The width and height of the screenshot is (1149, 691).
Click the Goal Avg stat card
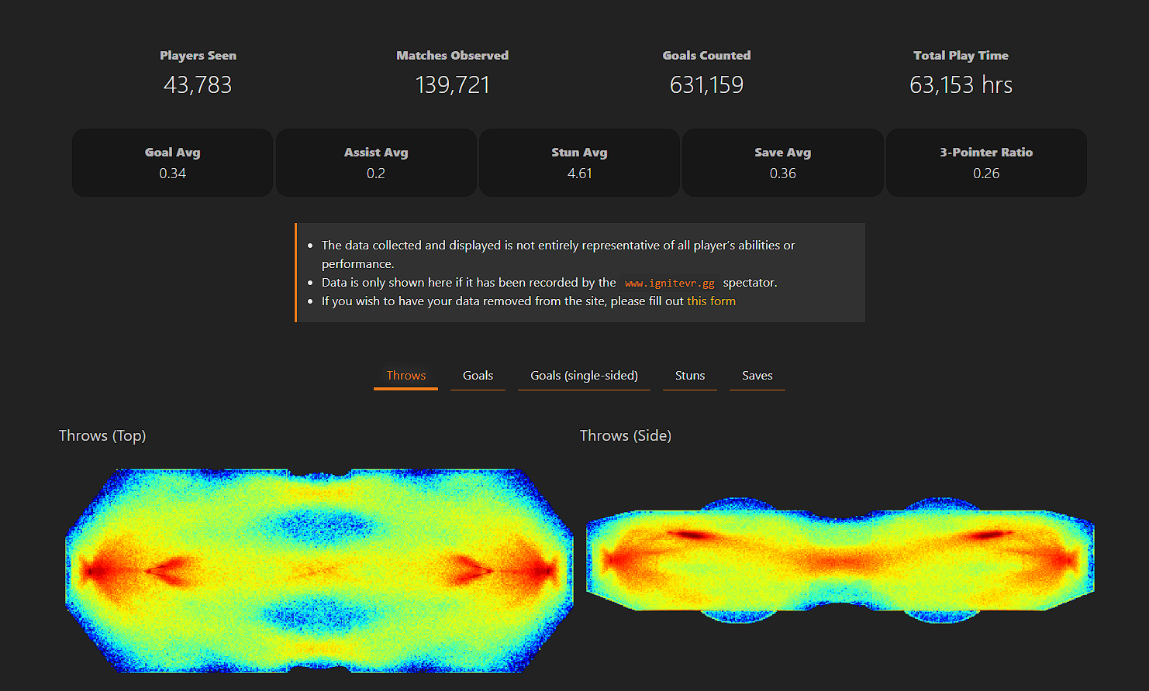[x=172, y=163]
